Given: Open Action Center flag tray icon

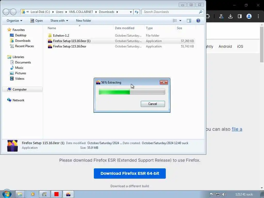Looking at the screenshot, I should coord(211,194).
